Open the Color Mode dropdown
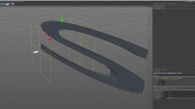This screenshot has height=109, width=195. click(x=164, y=88)
